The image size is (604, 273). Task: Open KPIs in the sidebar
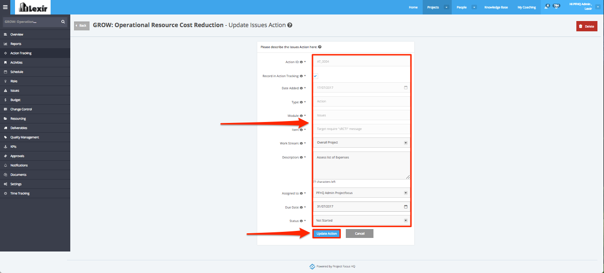coord(35,147)
